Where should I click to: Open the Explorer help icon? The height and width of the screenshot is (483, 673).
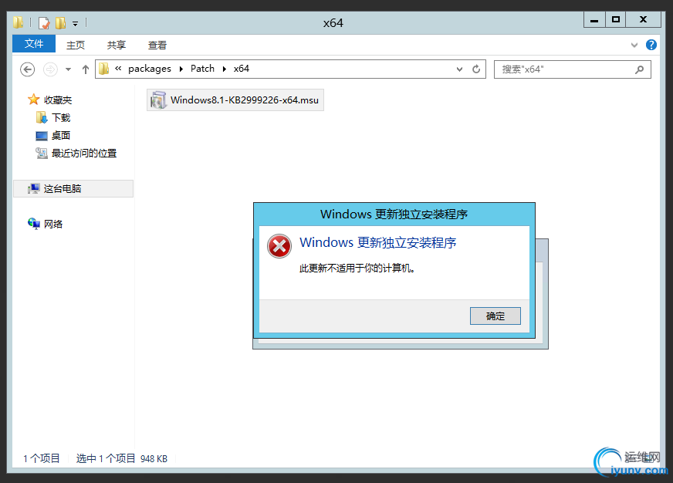coord(651,45)
